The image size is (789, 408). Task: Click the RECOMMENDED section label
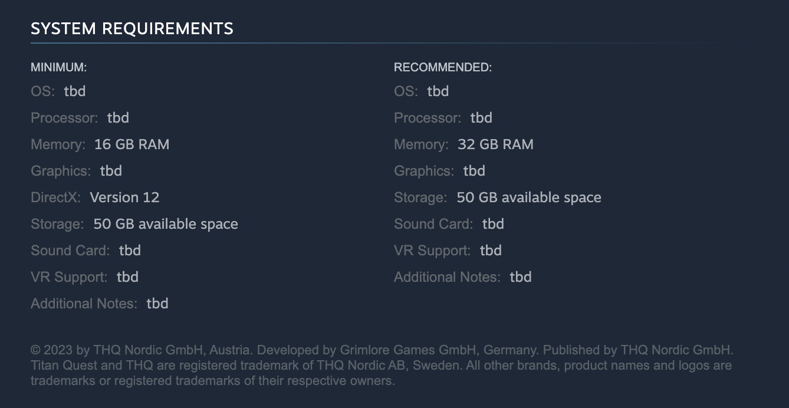[442, 67]
